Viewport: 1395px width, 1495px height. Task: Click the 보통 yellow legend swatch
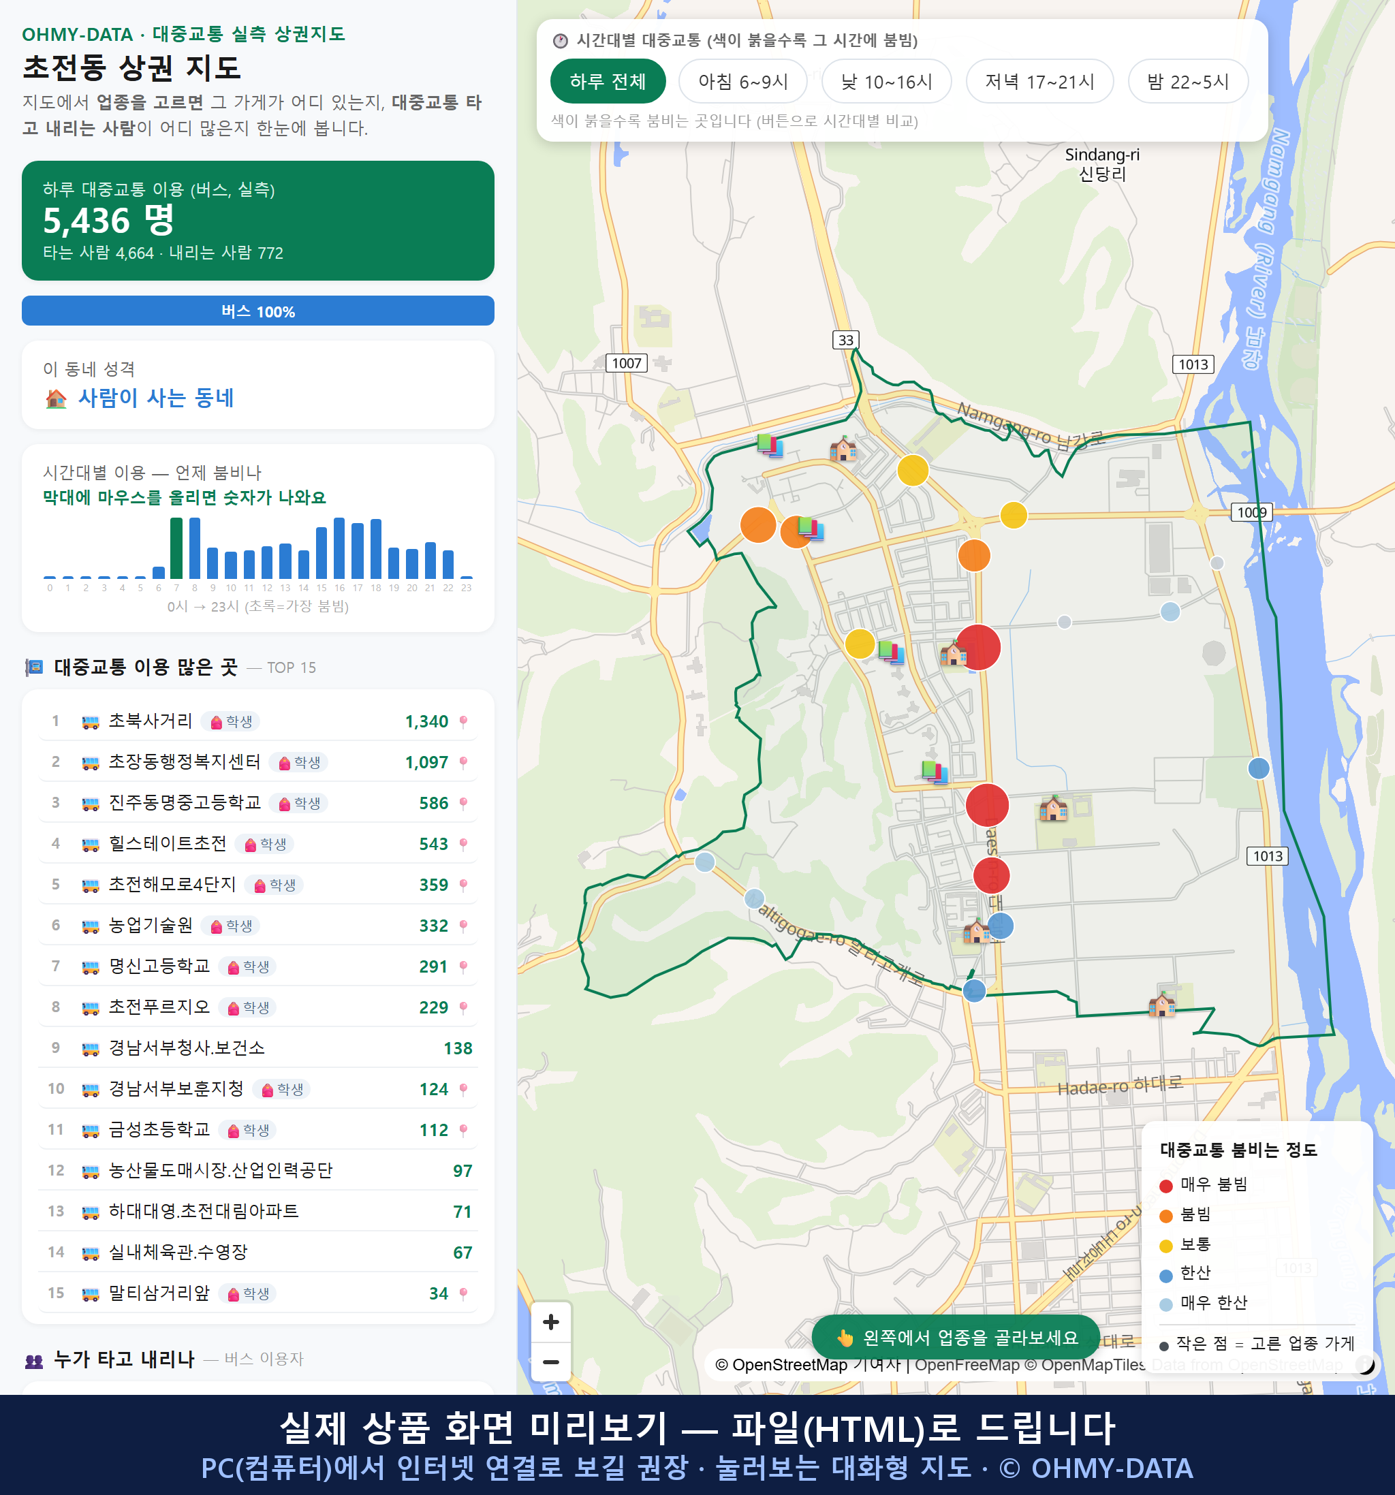point(1165,1246)
